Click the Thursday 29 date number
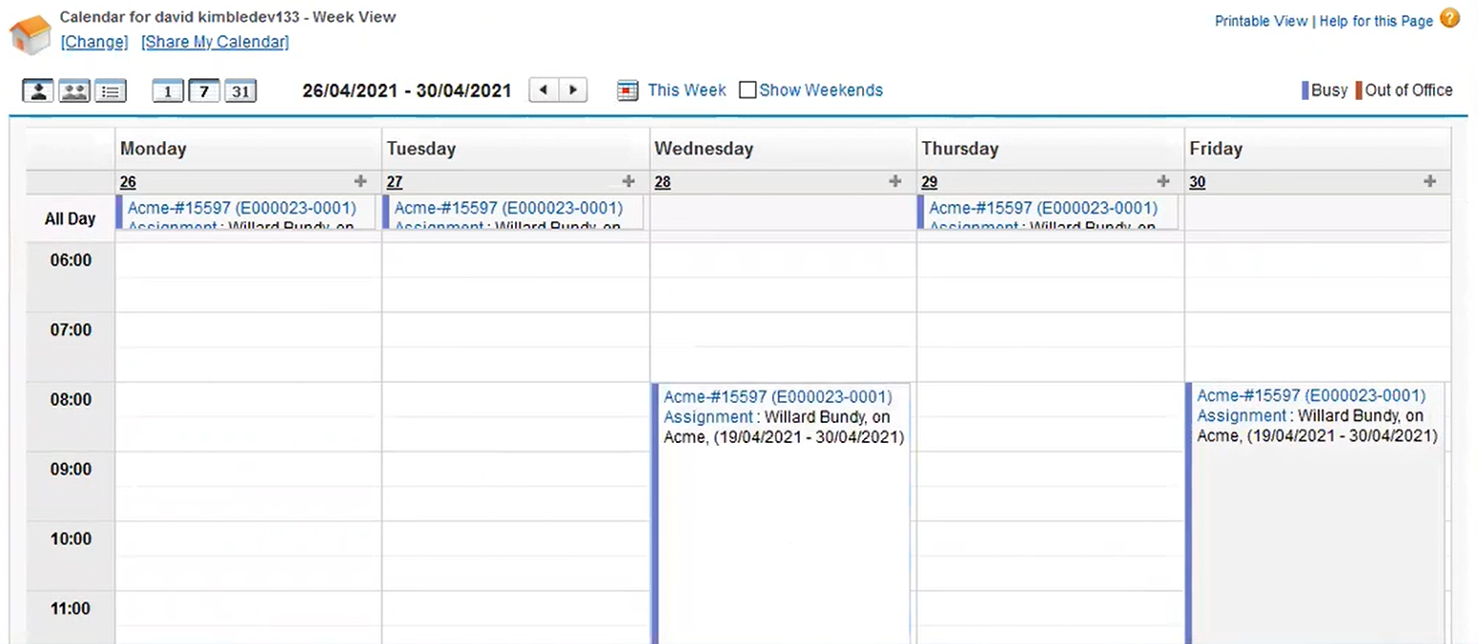This screenshot has width=1478, height=644. [x=929, y=182]
